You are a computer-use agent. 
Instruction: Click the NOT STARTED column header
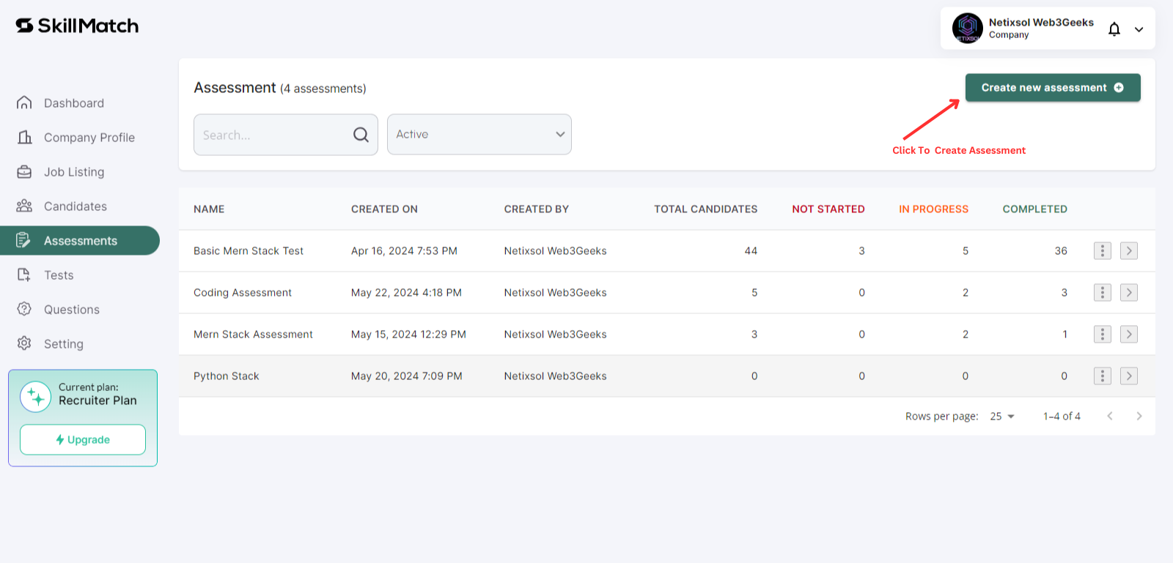(828, 209)
